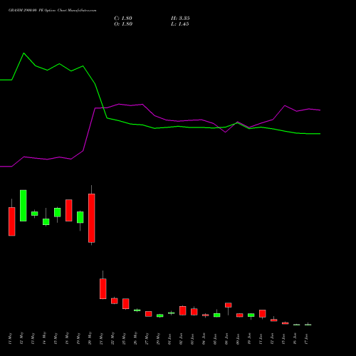Click the green line peak near 12 May
The image size is (356, 356).
23,53
